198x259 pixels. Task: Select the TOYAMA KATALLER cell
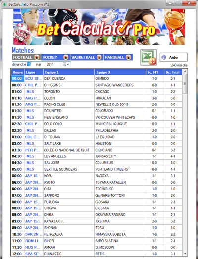(120, 182)
